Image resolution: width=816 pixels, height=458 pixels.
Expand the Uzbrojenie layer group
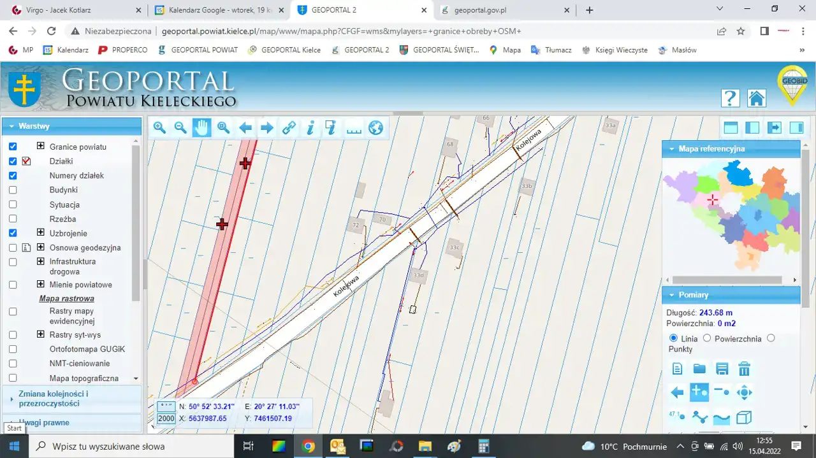41,233
